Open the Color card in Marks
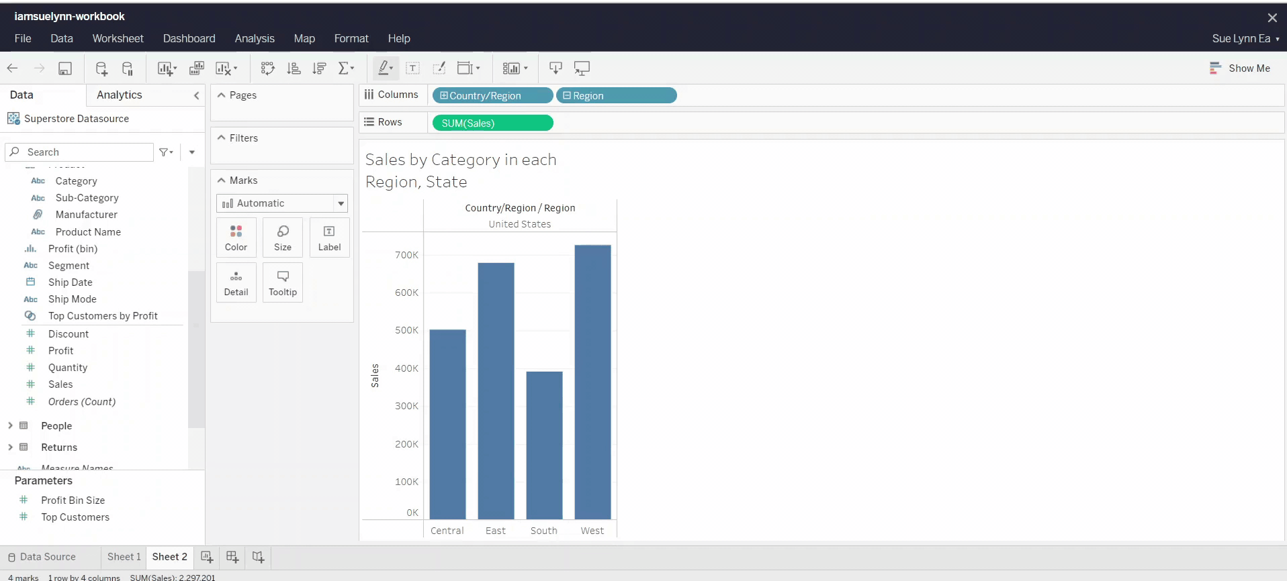 coord(236,237)
